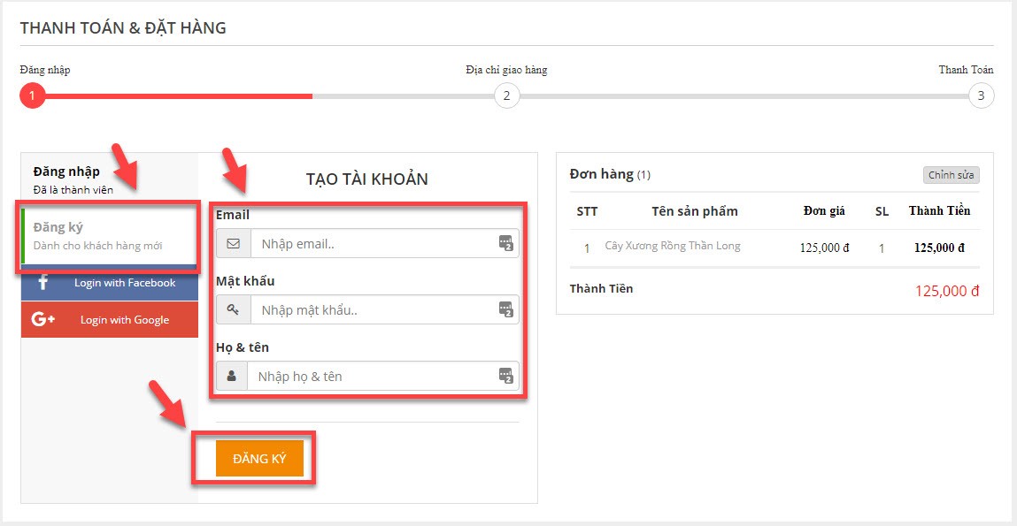Screen dimensions: 1017x526
Task: Click the Thành Tiền total row label
Action: point(601,288)
